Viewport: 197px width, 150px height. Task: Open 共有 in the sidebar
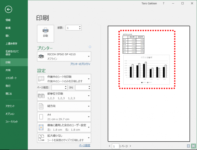point(8,70)
